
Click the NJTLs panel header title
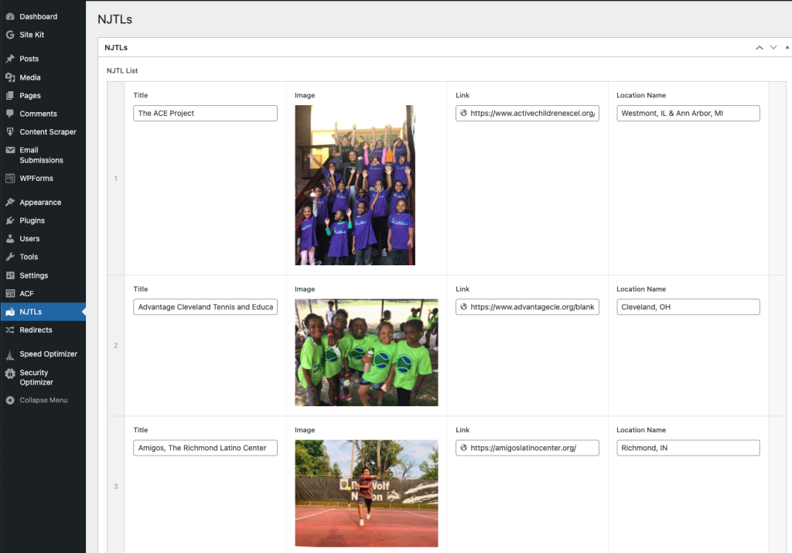[116, 47]
